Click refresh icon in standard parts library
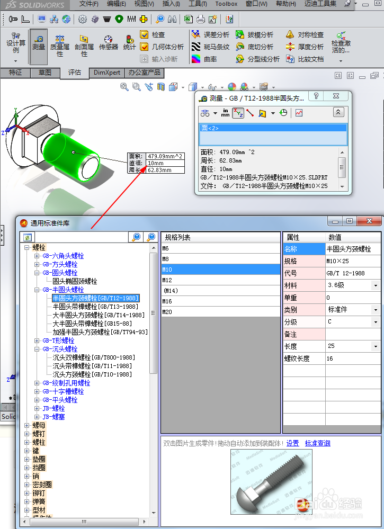The width and height of the screenshot is (384, 529). click(28, 238)
